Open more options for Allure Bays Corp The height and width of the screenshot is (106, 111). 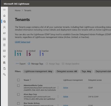[x=58, y=97]
